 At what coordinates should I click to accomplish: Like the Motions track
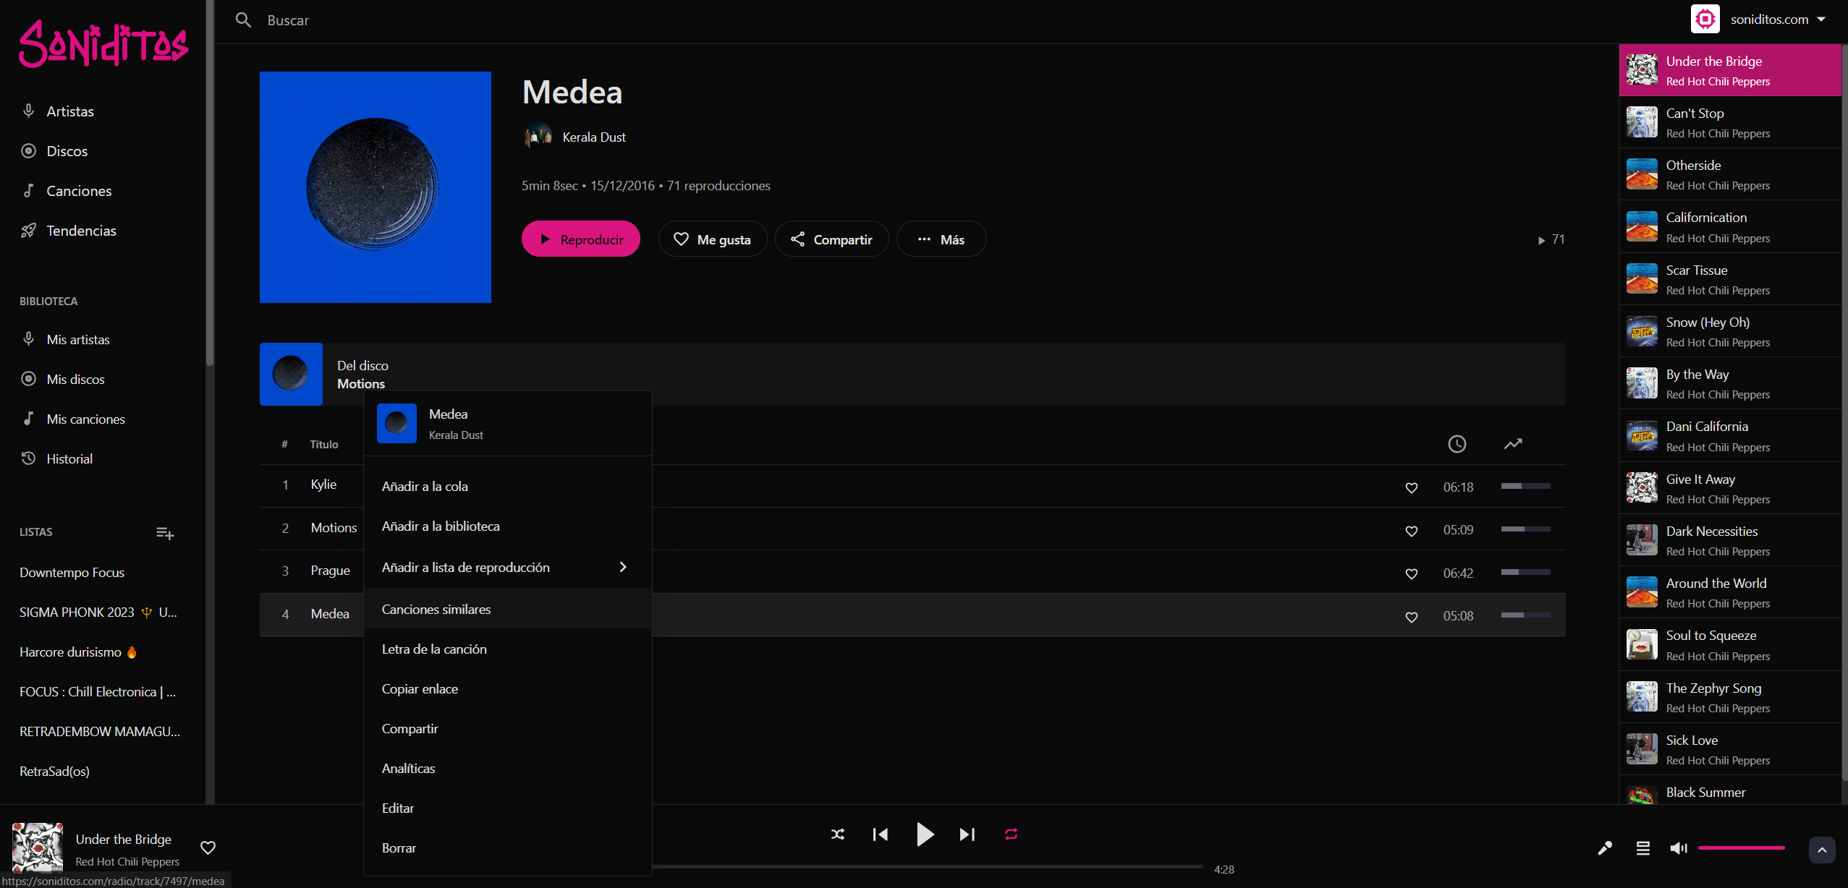(1411, 531)
